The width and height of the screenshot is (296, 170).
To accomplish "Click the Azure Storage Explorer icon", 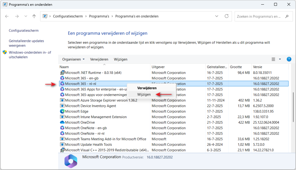I will [x=62, y=100].
